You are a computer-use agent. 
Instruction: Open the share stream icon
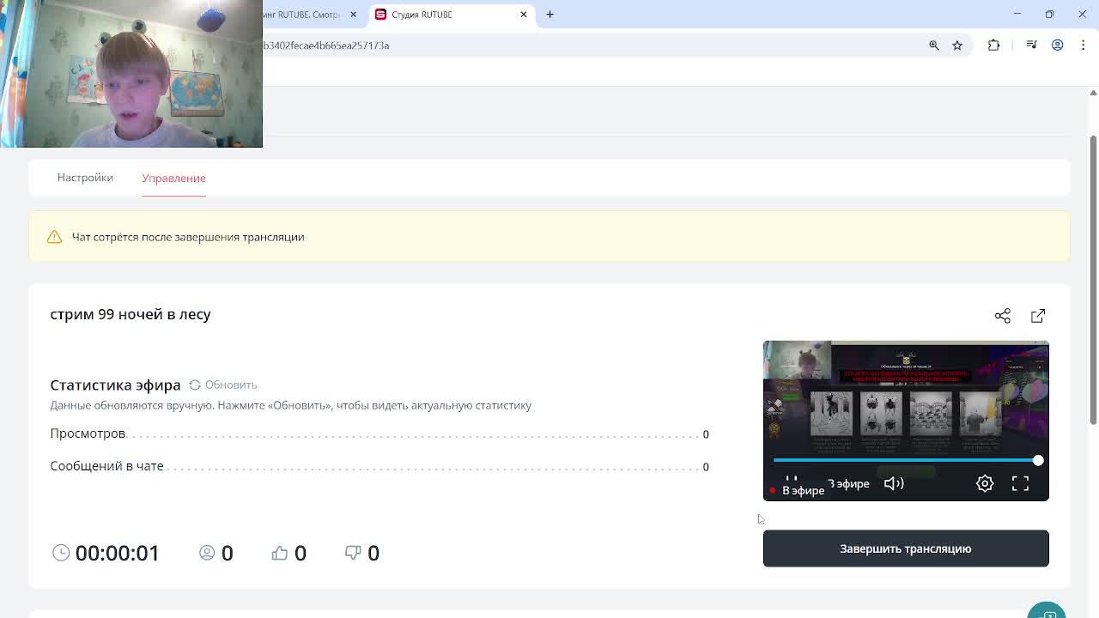click(x=1002, y=316)
